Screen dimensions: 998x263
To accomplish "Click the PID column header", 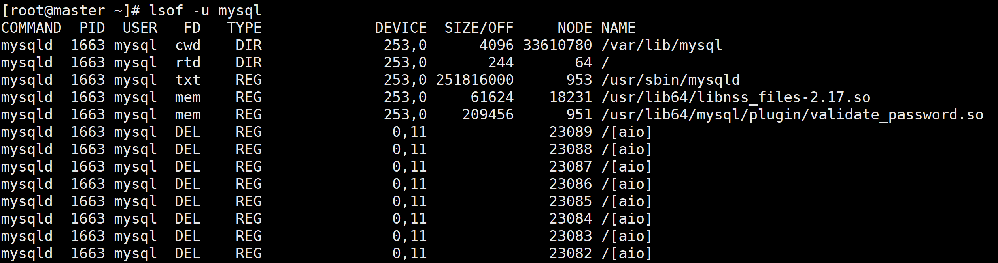I will 92,28.
